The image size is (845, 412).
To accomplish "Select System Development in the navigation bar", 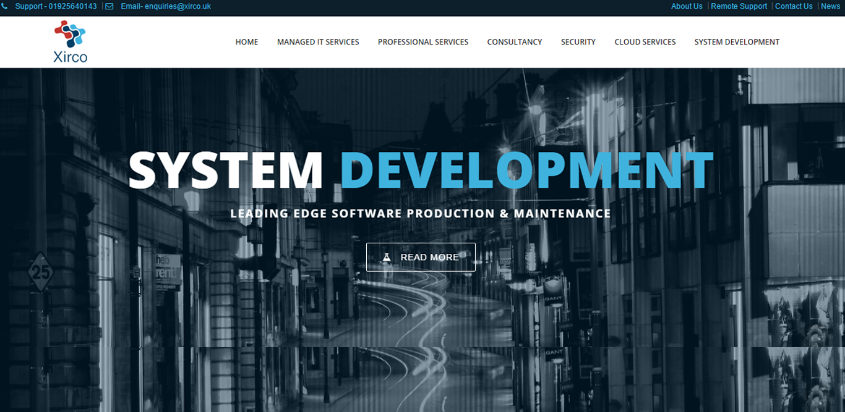I will click(x=737, y=42).
